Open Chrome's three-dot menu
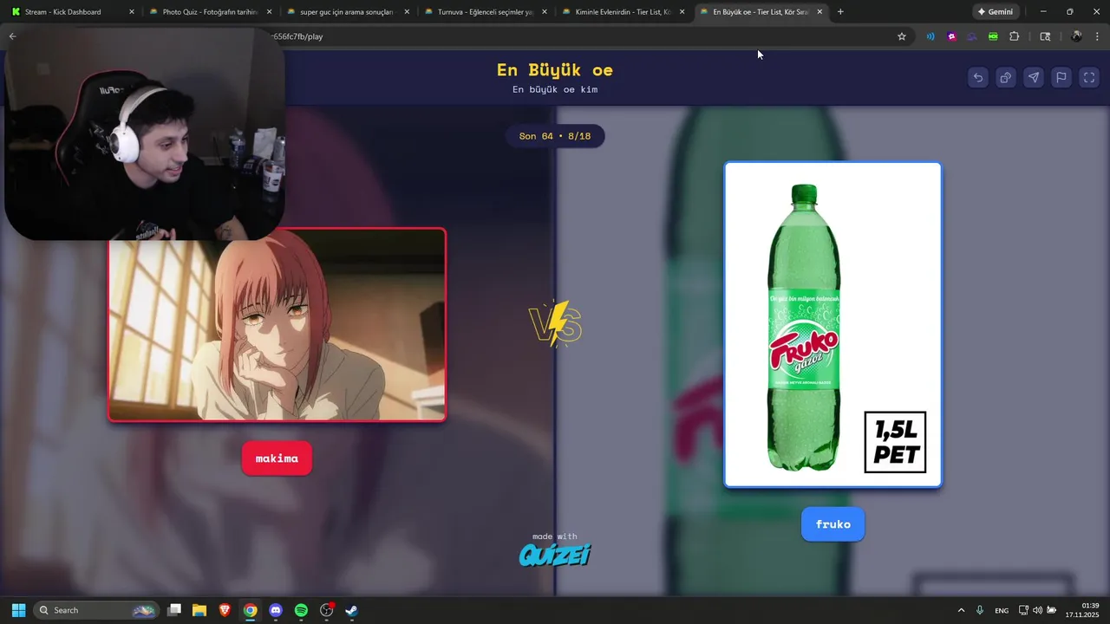 pos(1098,36)
